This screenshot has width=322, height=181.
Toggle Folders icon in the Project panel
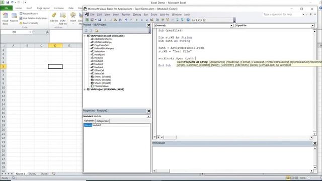pyautogui.click(x=97, y=31)
